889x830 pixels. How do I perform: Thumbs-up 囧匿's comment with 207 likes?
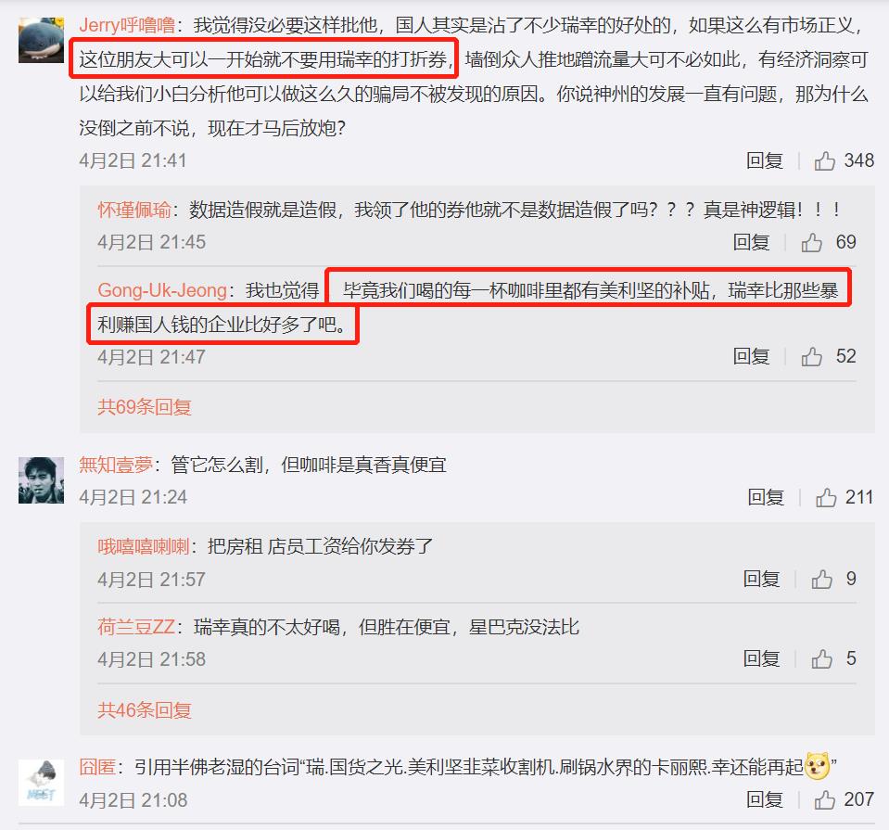click(824, 800)
